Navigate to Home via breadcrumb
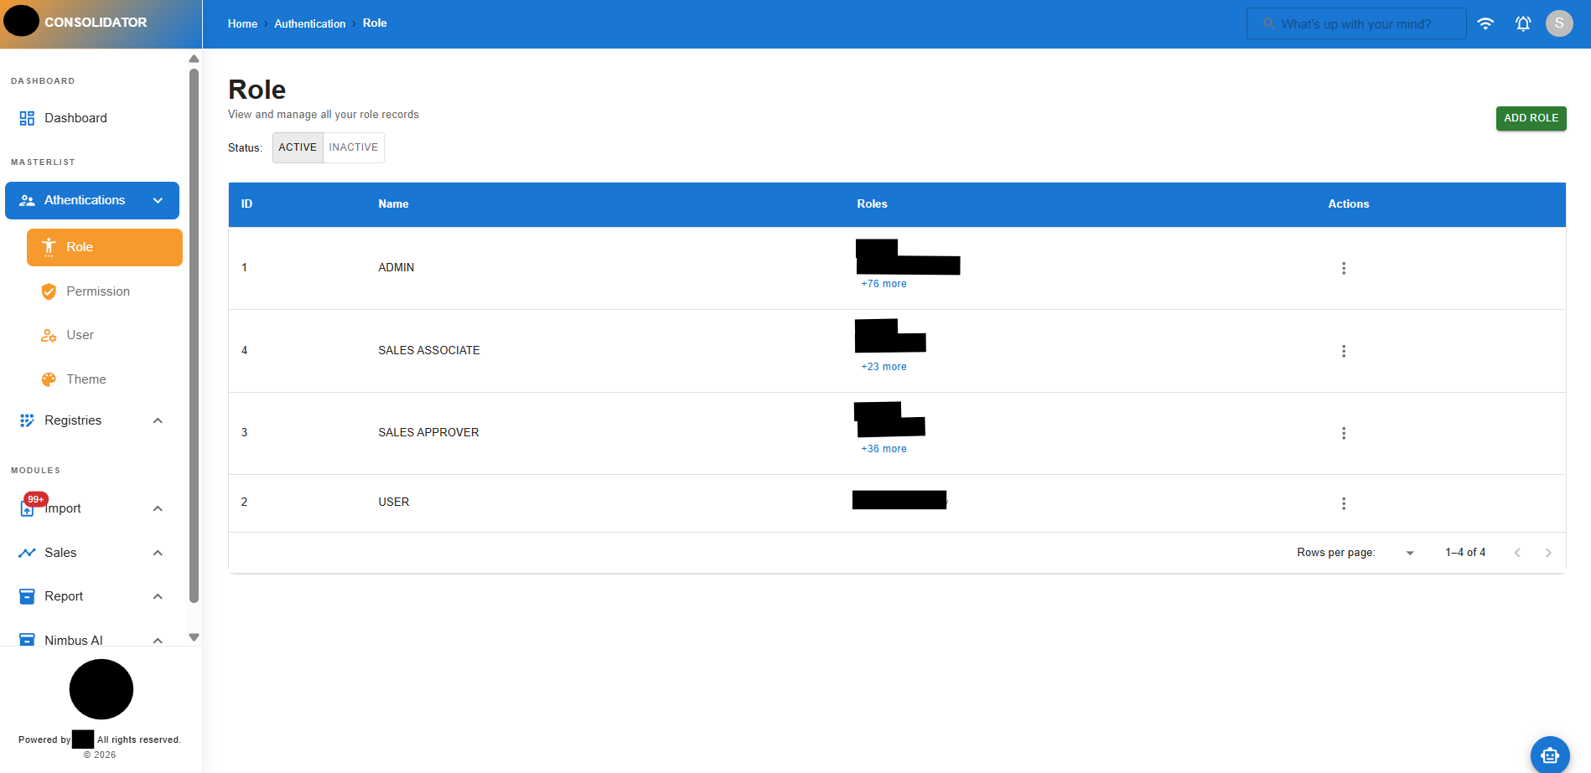The height and width of the screenshot is (773, 1591). click(x=242, y=23)
